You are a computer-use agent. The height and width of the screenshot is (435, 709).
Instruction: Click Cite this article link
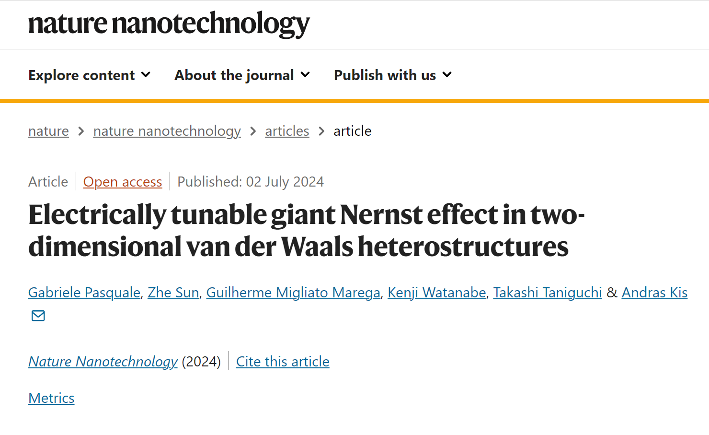pyautogui.click(x=283, y=362)
